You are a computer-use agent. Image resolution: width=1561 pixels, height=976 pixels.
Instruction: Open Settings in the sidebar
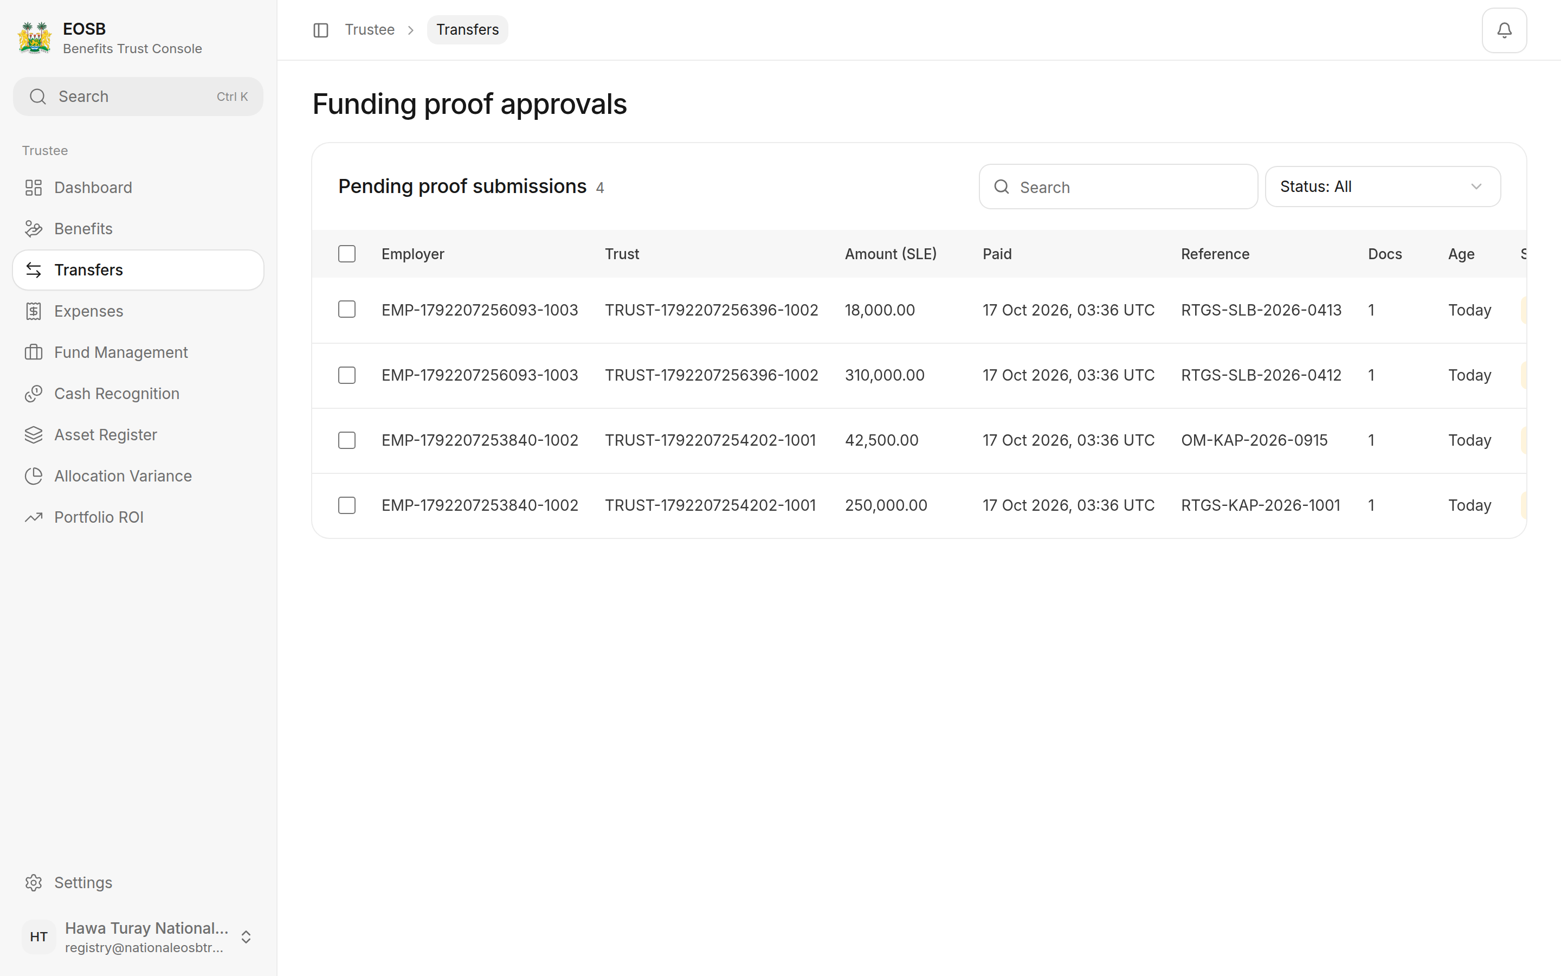tap(138, 882)
